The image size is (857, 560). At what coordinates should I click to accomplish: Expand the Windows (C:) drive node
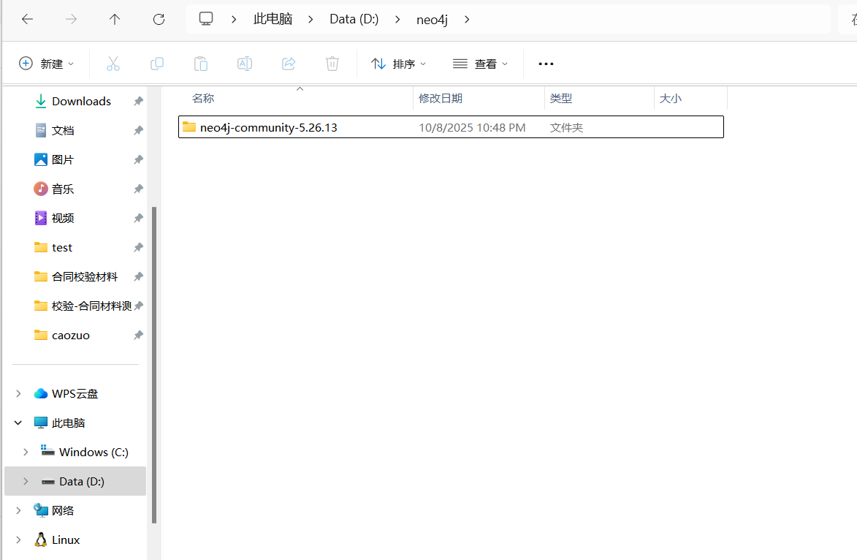[x=26, y=453]
